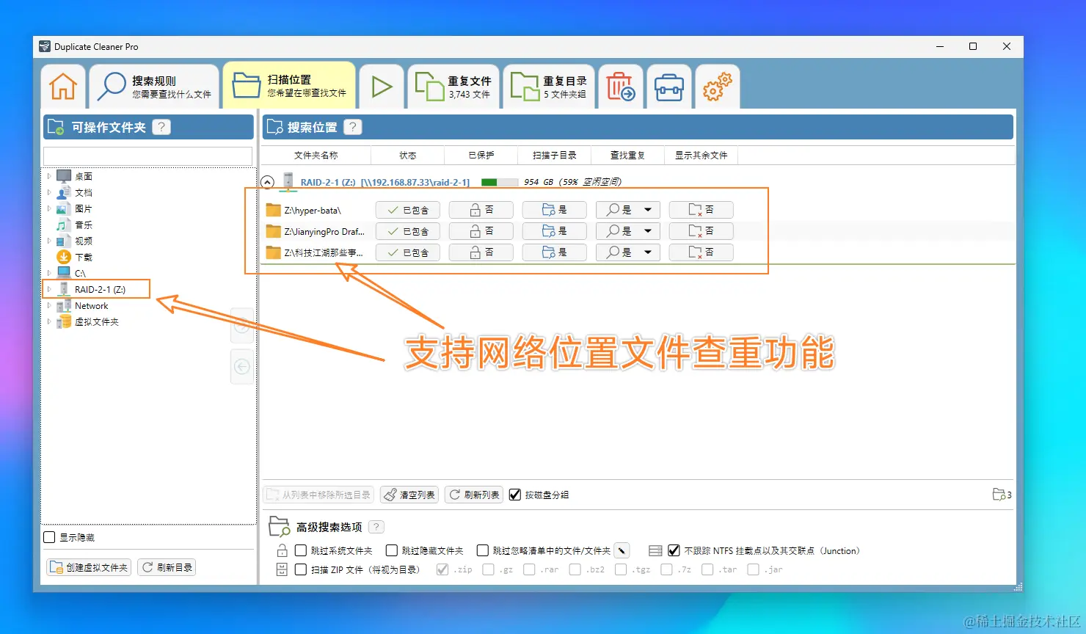Open find duplicates dropdown for 科技江湖那些事 row
This screenshot has height=634, width=1086.
tap(647, 252)
